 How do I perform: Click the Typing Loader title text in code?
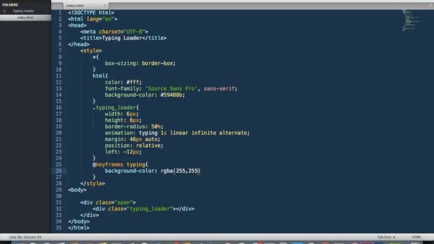[x=122, y=38]
